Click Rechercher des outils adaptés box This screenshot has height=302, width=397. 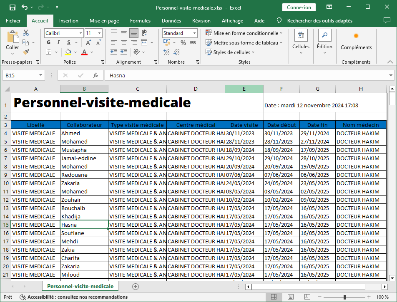click(x=319, y=21)
